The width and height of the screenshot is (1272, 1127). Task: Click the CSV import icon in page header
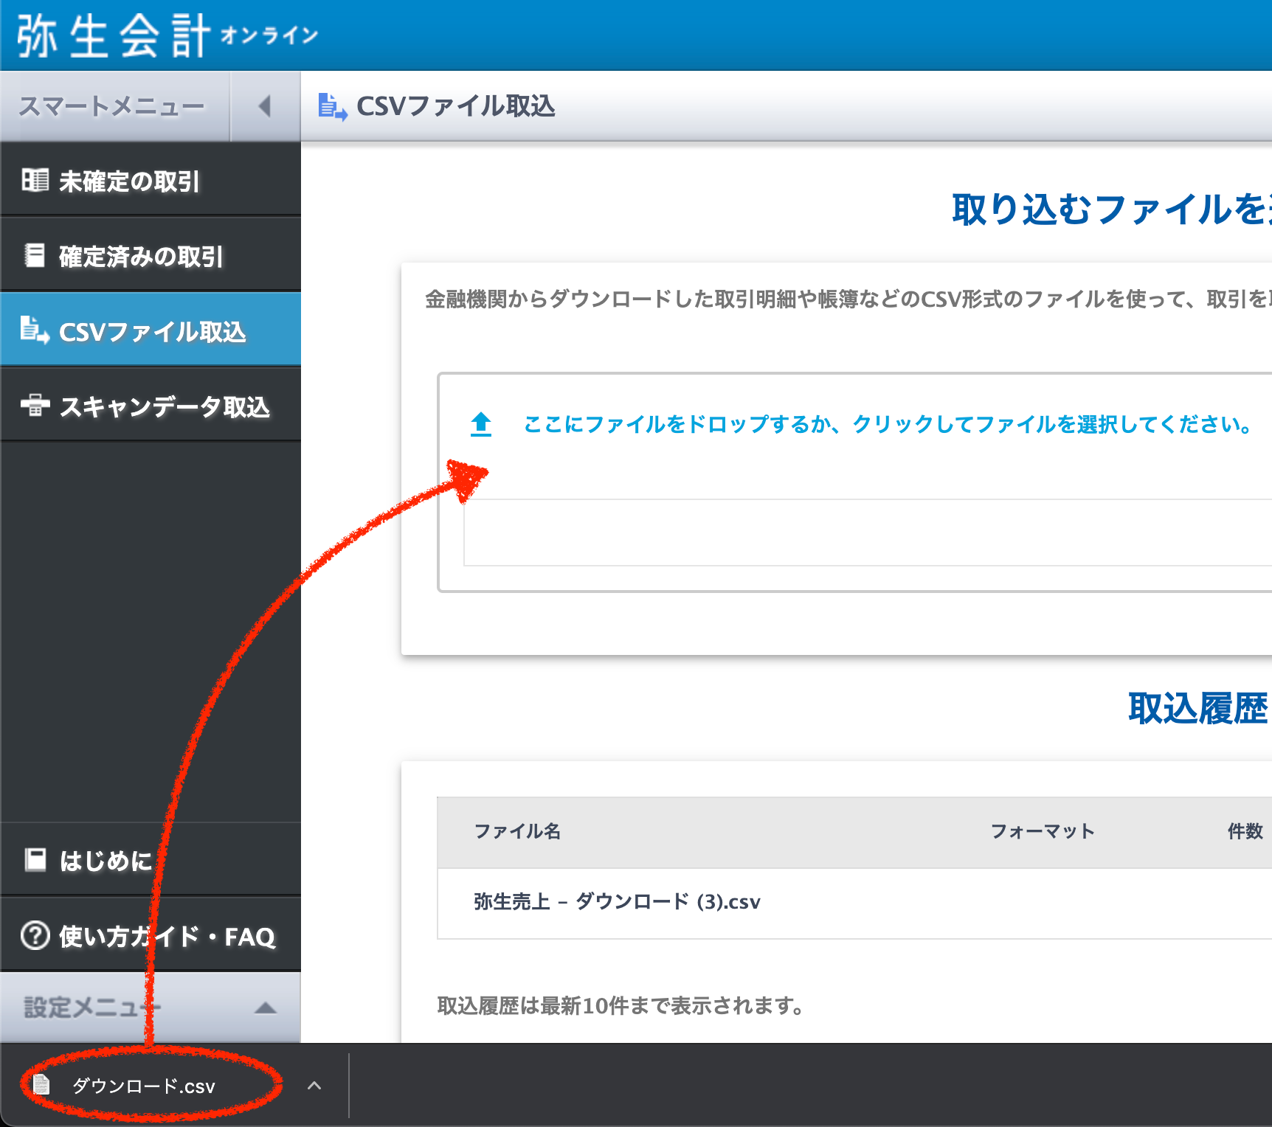[332, 106]
